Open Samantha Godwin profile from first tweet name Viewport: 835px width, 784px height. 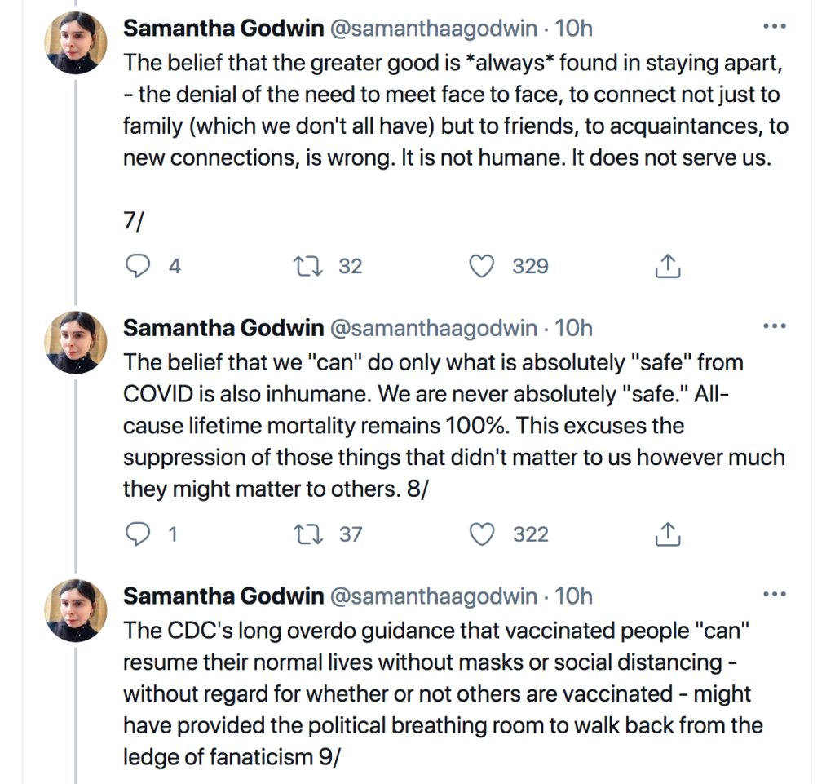[223, 29]
